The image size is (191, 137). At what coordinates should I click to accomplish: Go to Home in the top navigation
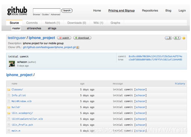click(x=97, y=11)
